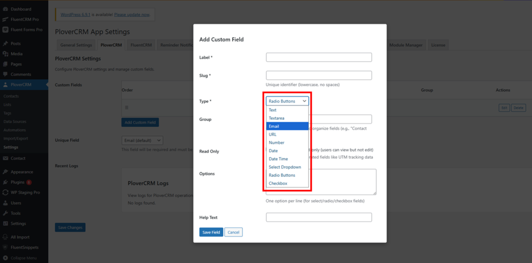Click the drag handle in Order column

click(x=125, y=107)
